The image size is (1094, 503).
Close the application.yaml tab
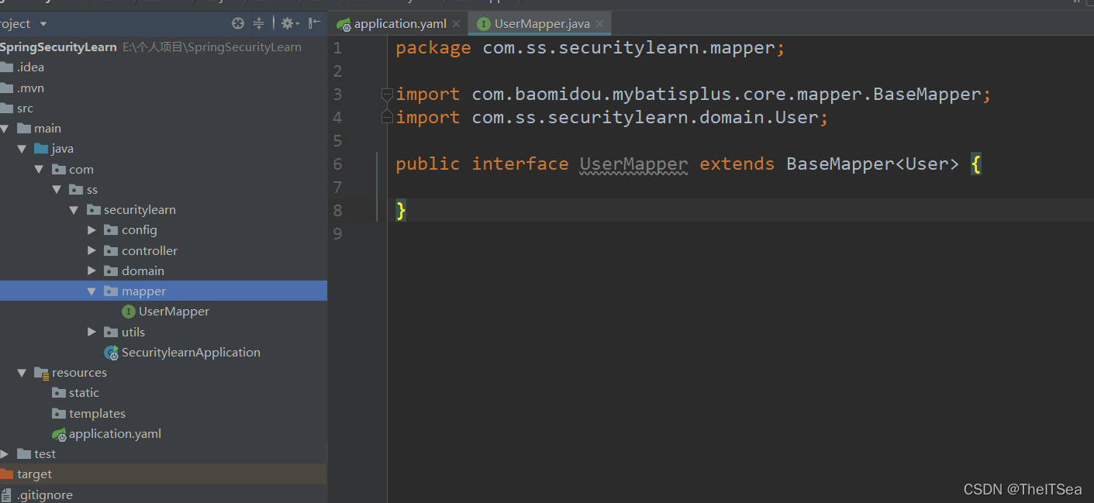pyautogui.click(x=457, y=24)
